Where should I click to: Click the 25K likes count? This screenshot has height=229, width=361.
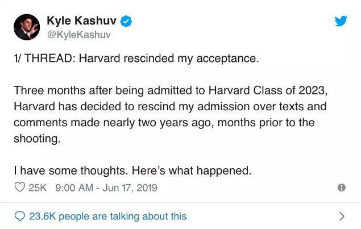pos(38,188)
